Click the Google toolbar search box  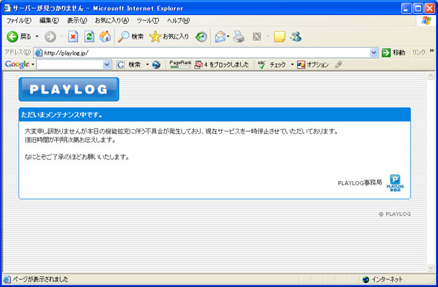click(70, 65)
